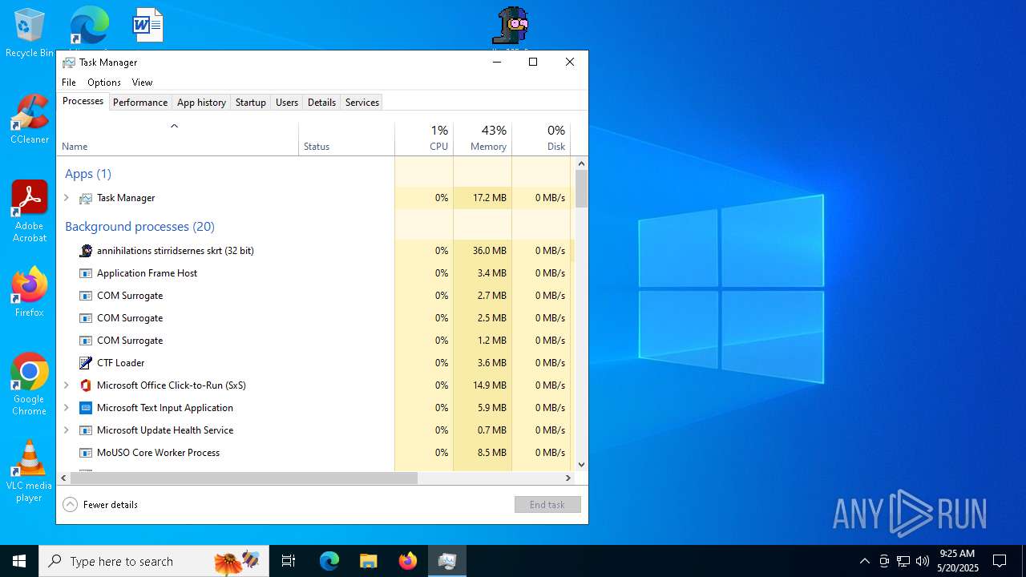The image size is (1026, 577).
Task: Expand Microsoft Update Health Service row
Action: point(67,430)
